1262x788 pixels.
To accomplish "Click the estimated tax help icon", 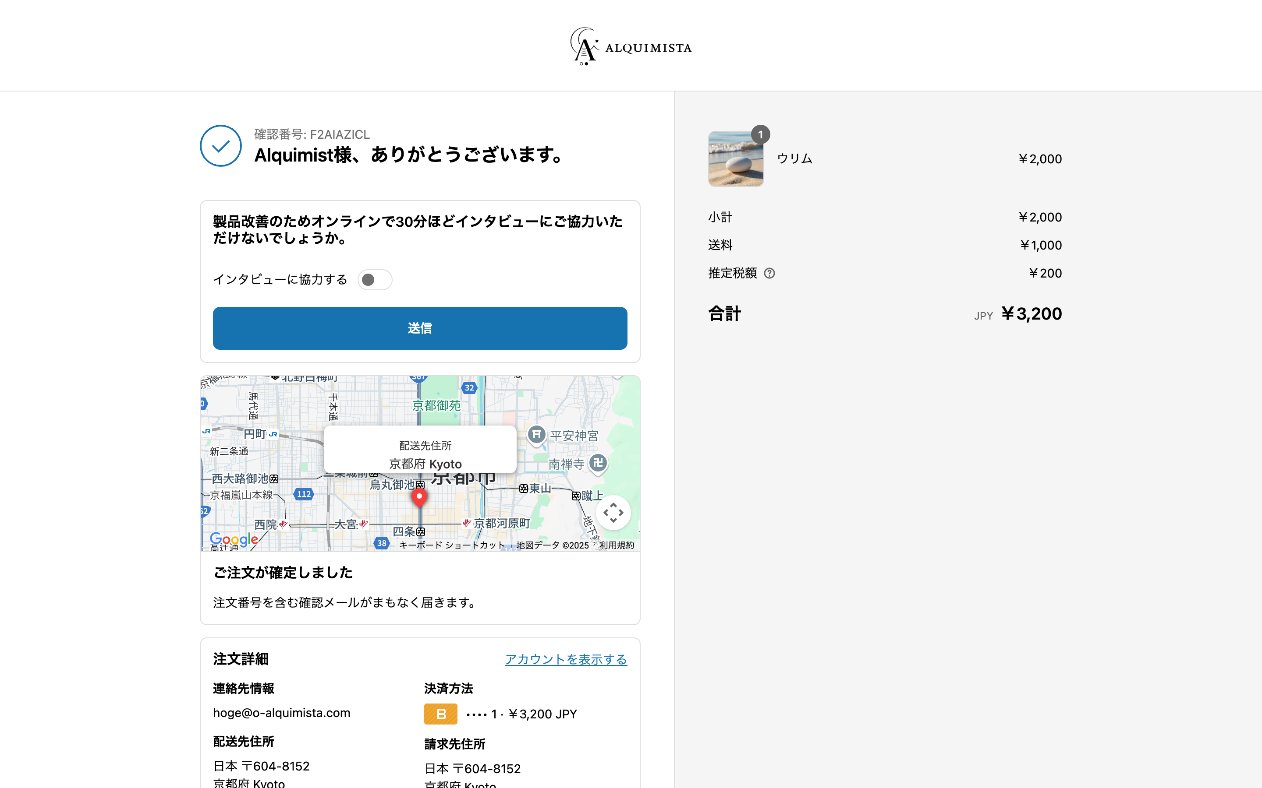I will tap(769, 273).
